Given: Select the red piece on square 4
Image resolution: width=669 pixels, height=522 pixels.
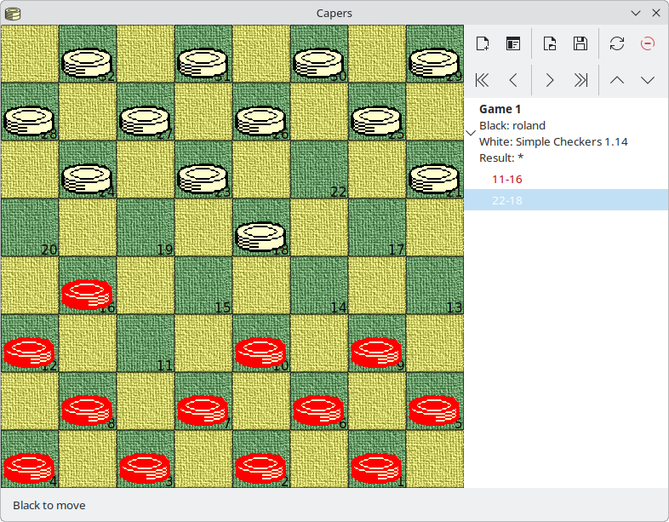Looking at the screenshot, I should pyautogui.click(x=29, y=468).
